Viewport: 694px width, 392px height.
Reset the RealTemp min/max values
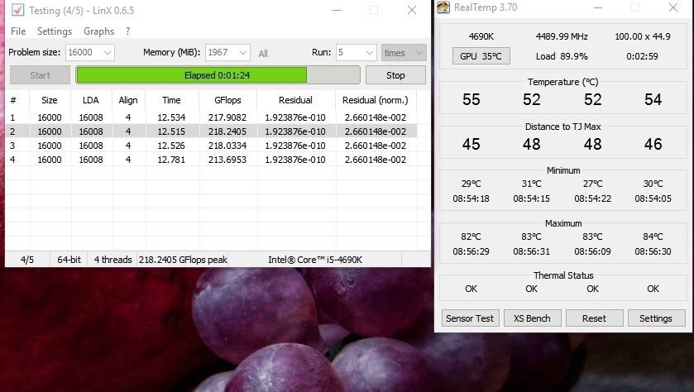coord(594,318)
